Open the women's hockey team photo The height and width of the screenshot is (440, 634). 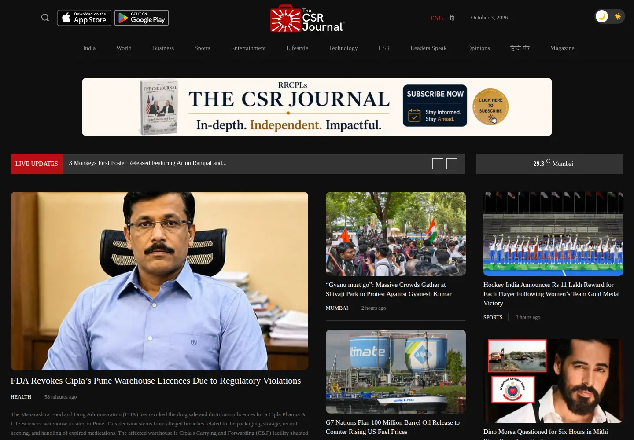[553, 234]
